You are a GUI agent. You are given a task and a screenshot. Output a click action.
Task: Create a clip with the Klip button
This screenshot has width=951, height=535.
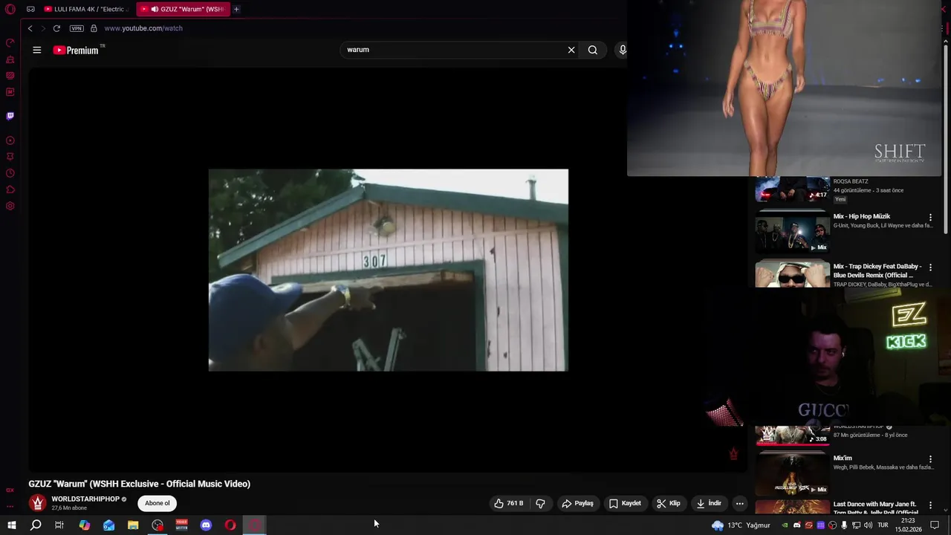(x=668, y=503)
